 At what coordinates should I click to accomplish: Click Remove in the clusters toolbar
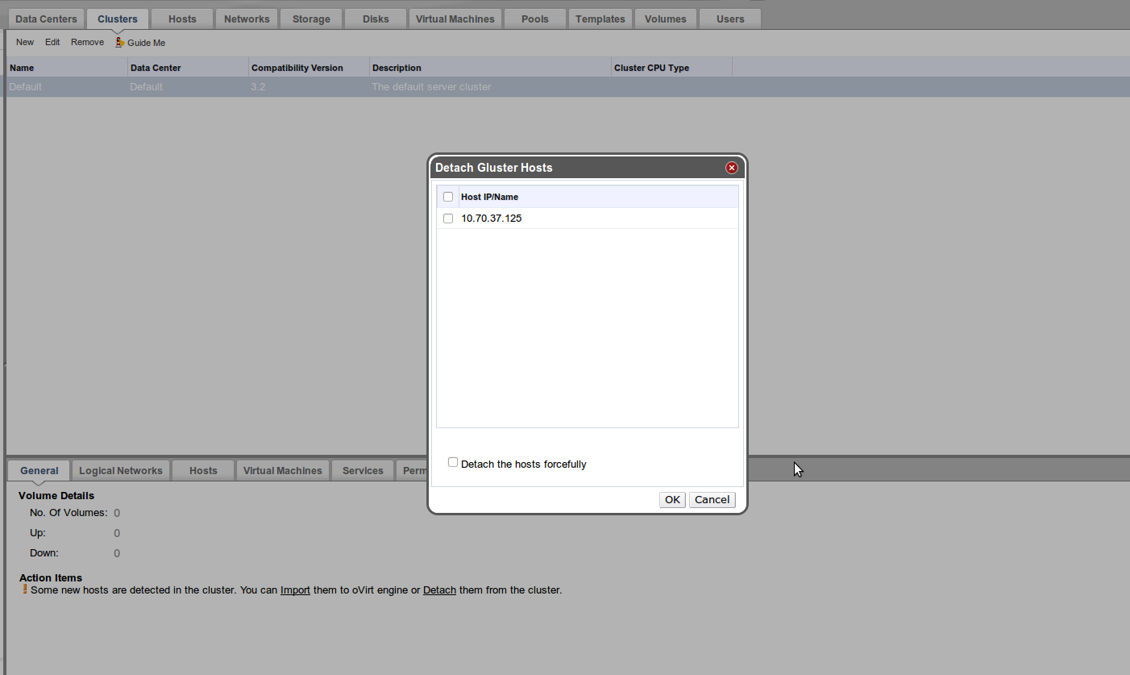[87, 42]
